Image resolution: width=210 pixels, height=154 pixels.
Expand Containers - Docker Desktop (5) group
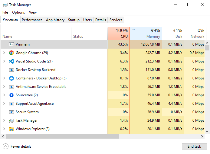click(4, 78)
